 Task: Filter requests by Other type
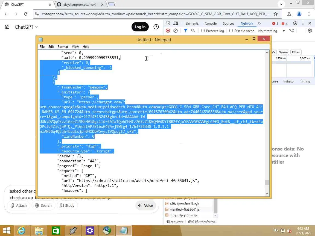[x=296, y=52]
